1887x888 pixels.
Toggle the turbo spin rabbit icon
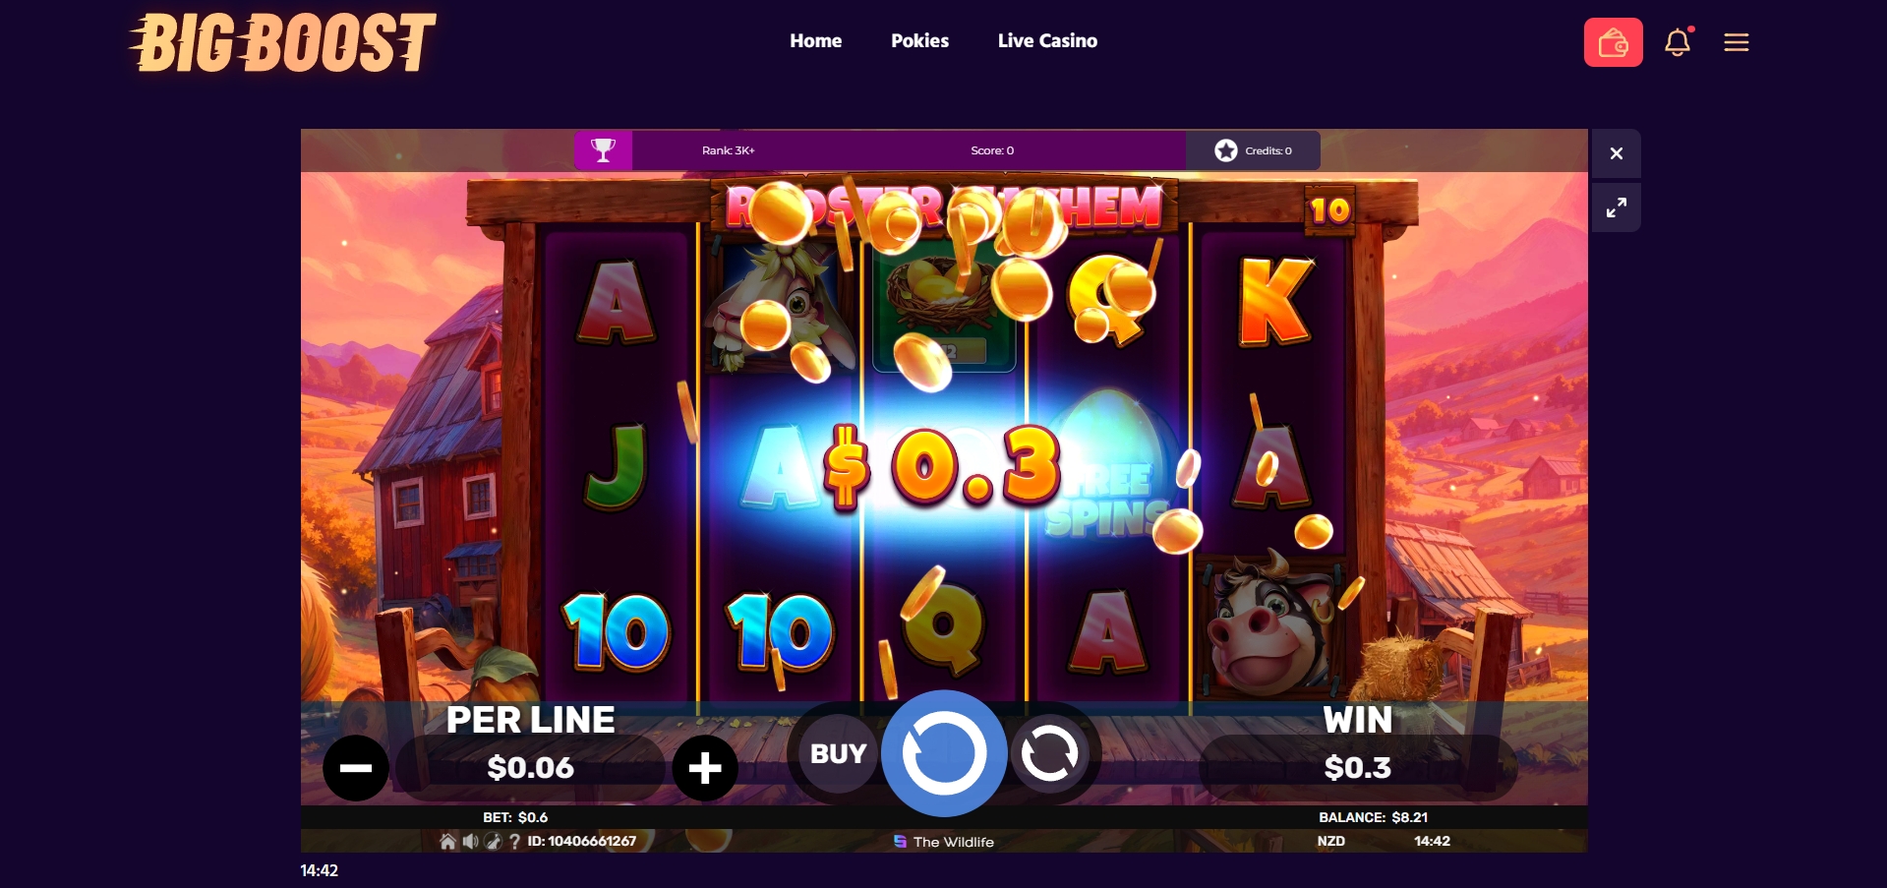(493, 841)
